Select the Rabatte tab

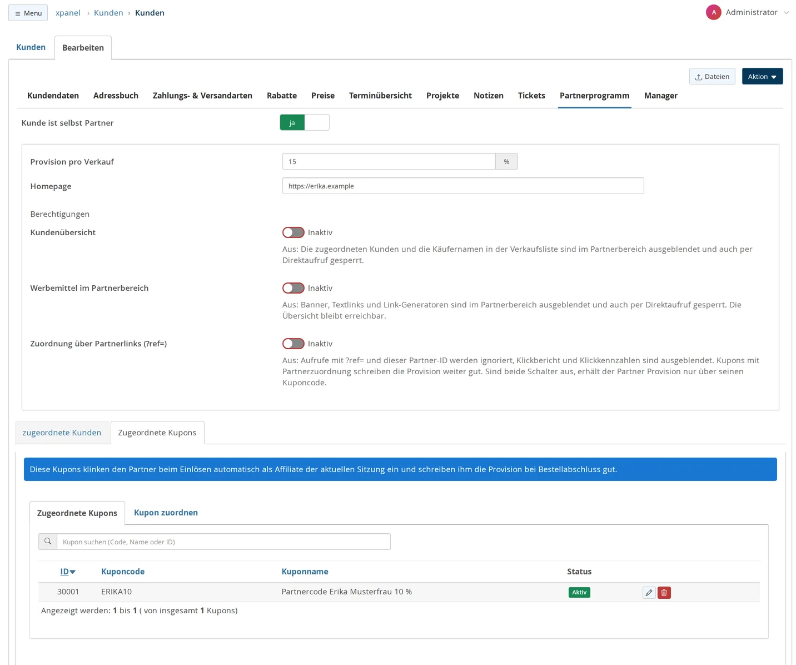pos(282,96)
